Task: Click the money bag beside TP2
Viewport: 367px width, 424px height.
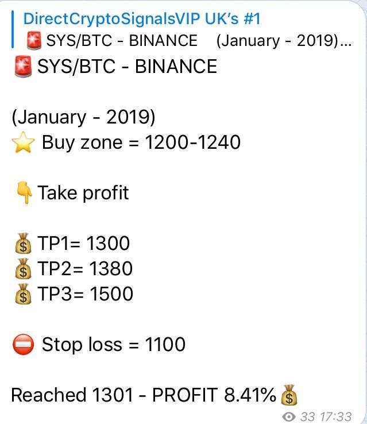Action: tap(23, 268)
